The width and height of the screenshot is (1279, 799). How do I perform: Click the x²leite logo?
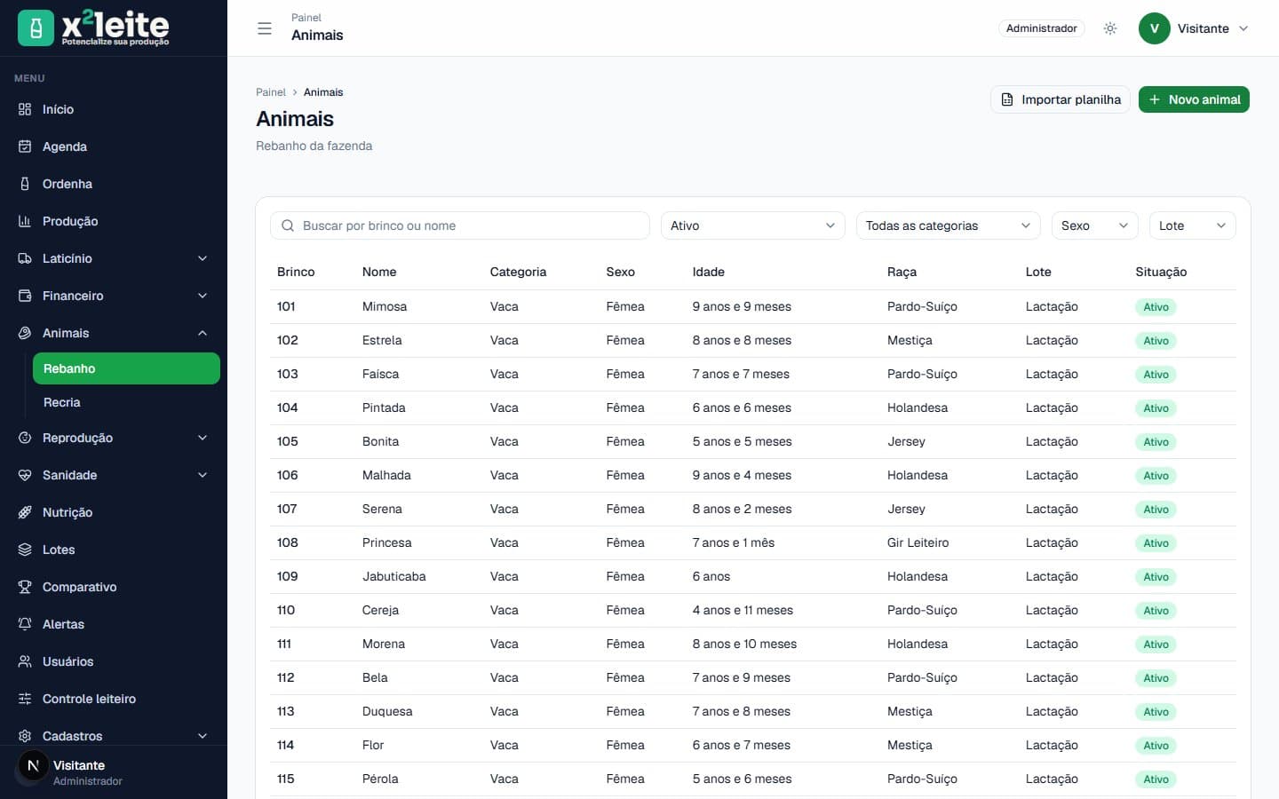[93, 28]
